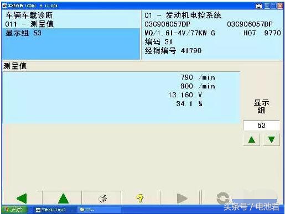
Task: Open the Windows Start button
Action: [14, 210]
